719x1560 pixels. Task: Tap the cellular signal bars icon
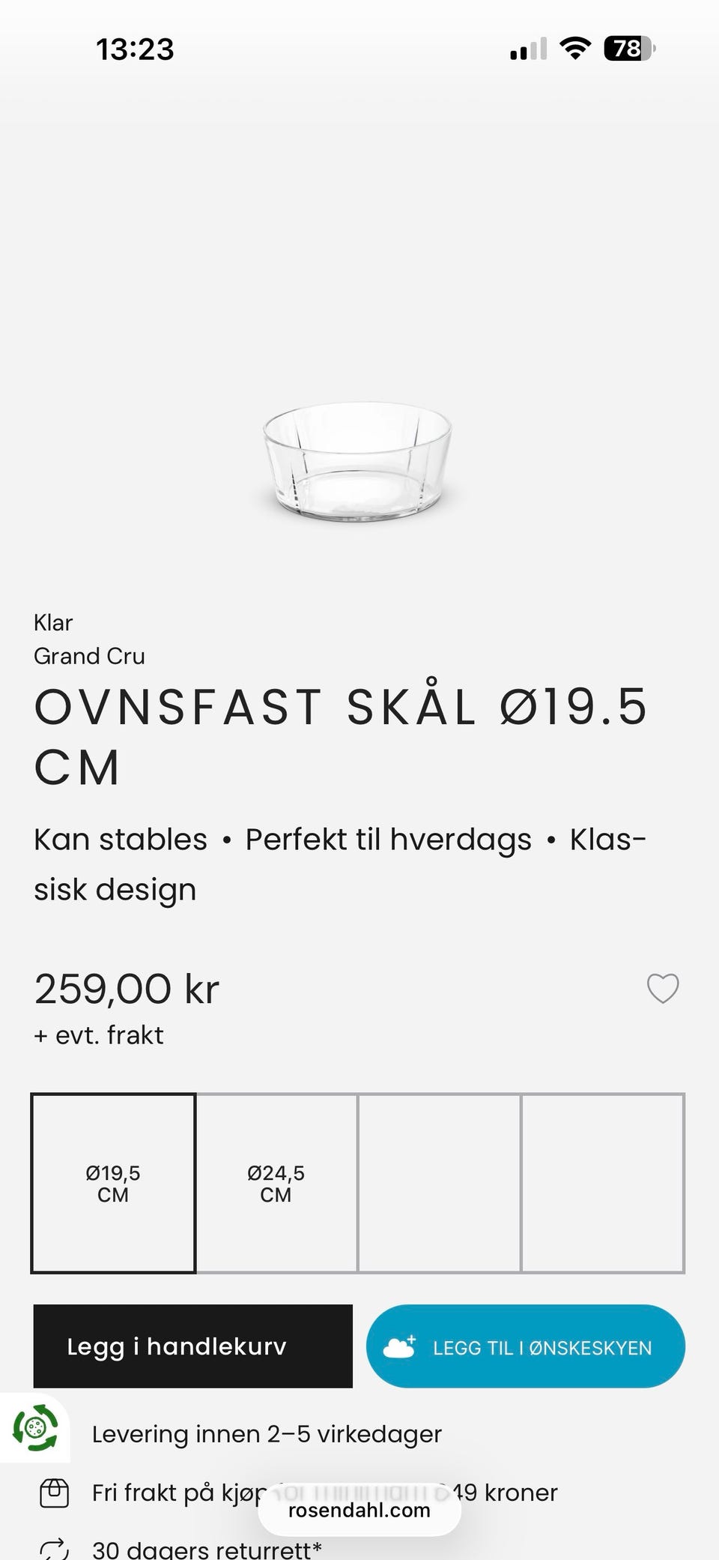click(528, 49)
